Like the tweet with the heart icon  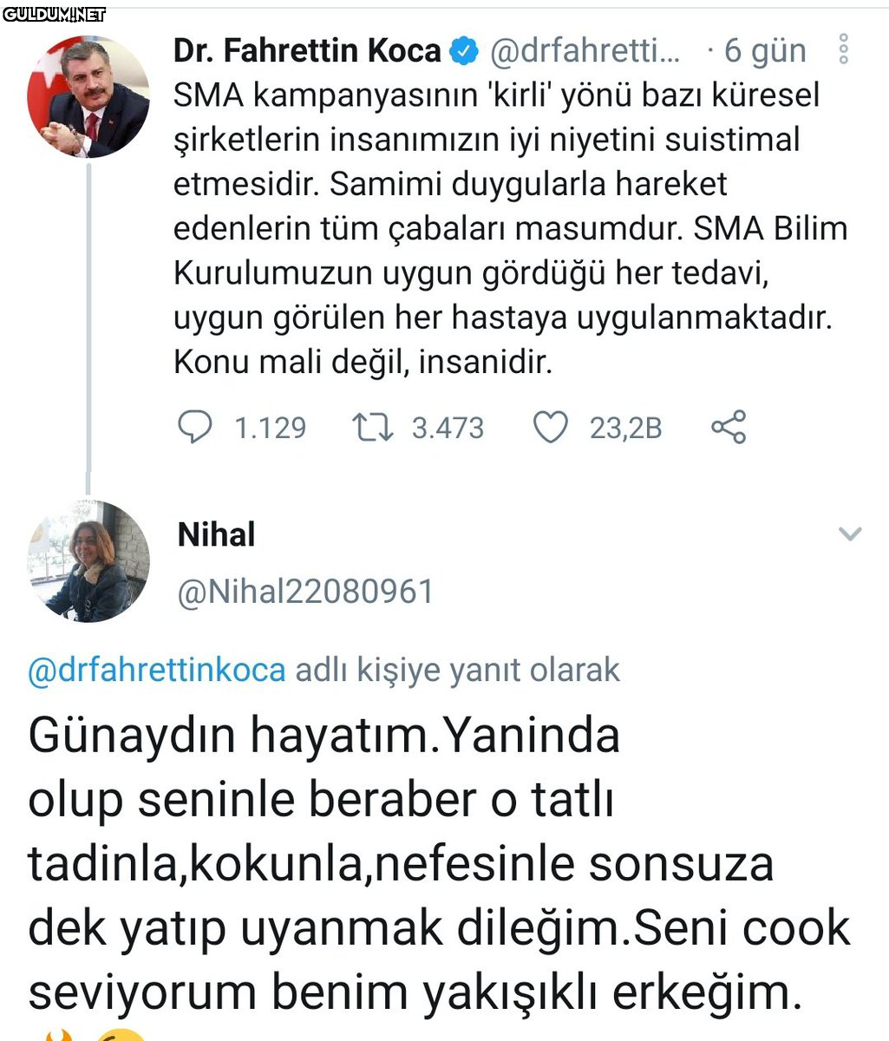550,427
